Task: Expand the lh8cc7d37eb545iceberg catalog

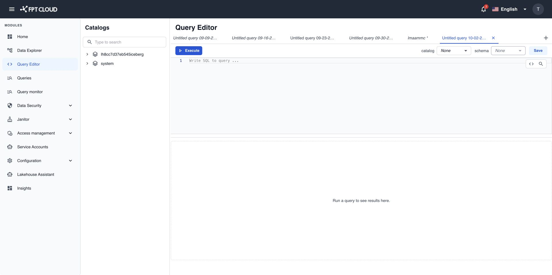Action: tap(87, 54)
